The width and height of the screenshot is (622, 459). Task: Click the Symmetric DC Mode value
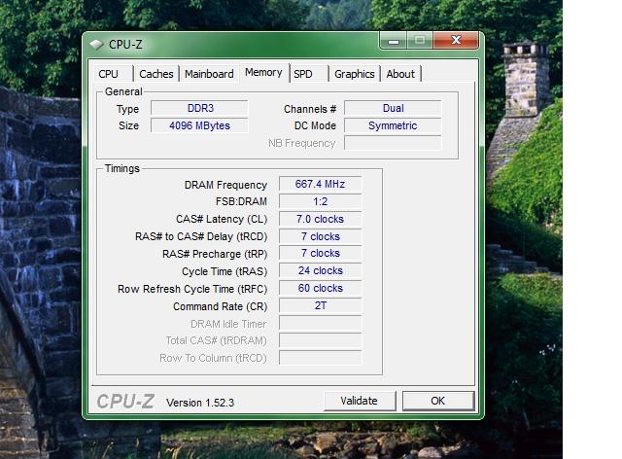pyautogui.click(x=393, y=125)
